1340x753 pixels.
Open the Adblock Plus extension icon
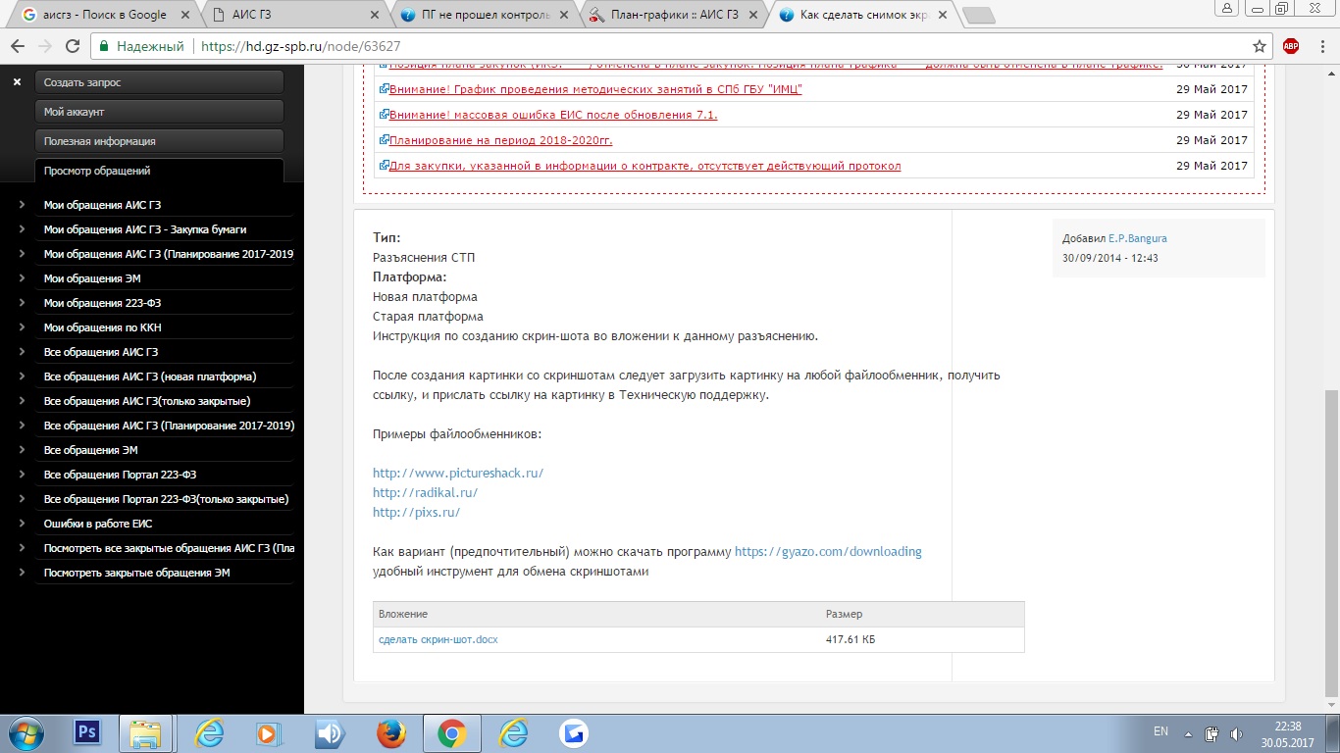pyautogui.click(x=1291, y=46)
